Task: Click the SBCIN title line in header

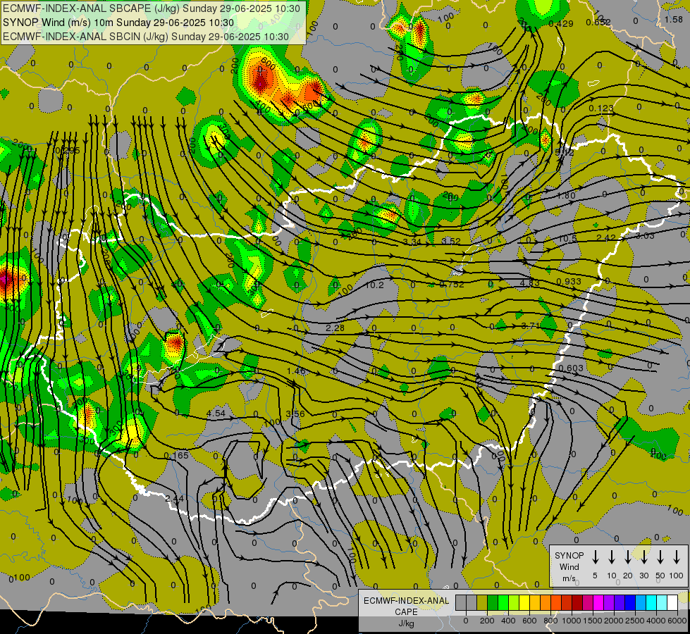Action: [x=146, y=37]
